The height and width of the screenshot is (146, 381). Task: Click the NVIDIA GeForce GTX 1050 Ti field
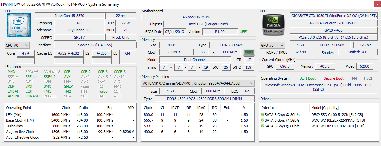334,23
